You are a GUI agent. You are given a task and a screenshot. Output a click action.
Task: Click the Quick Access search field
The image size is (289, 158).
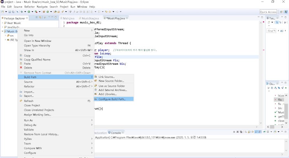coord(268,12)
